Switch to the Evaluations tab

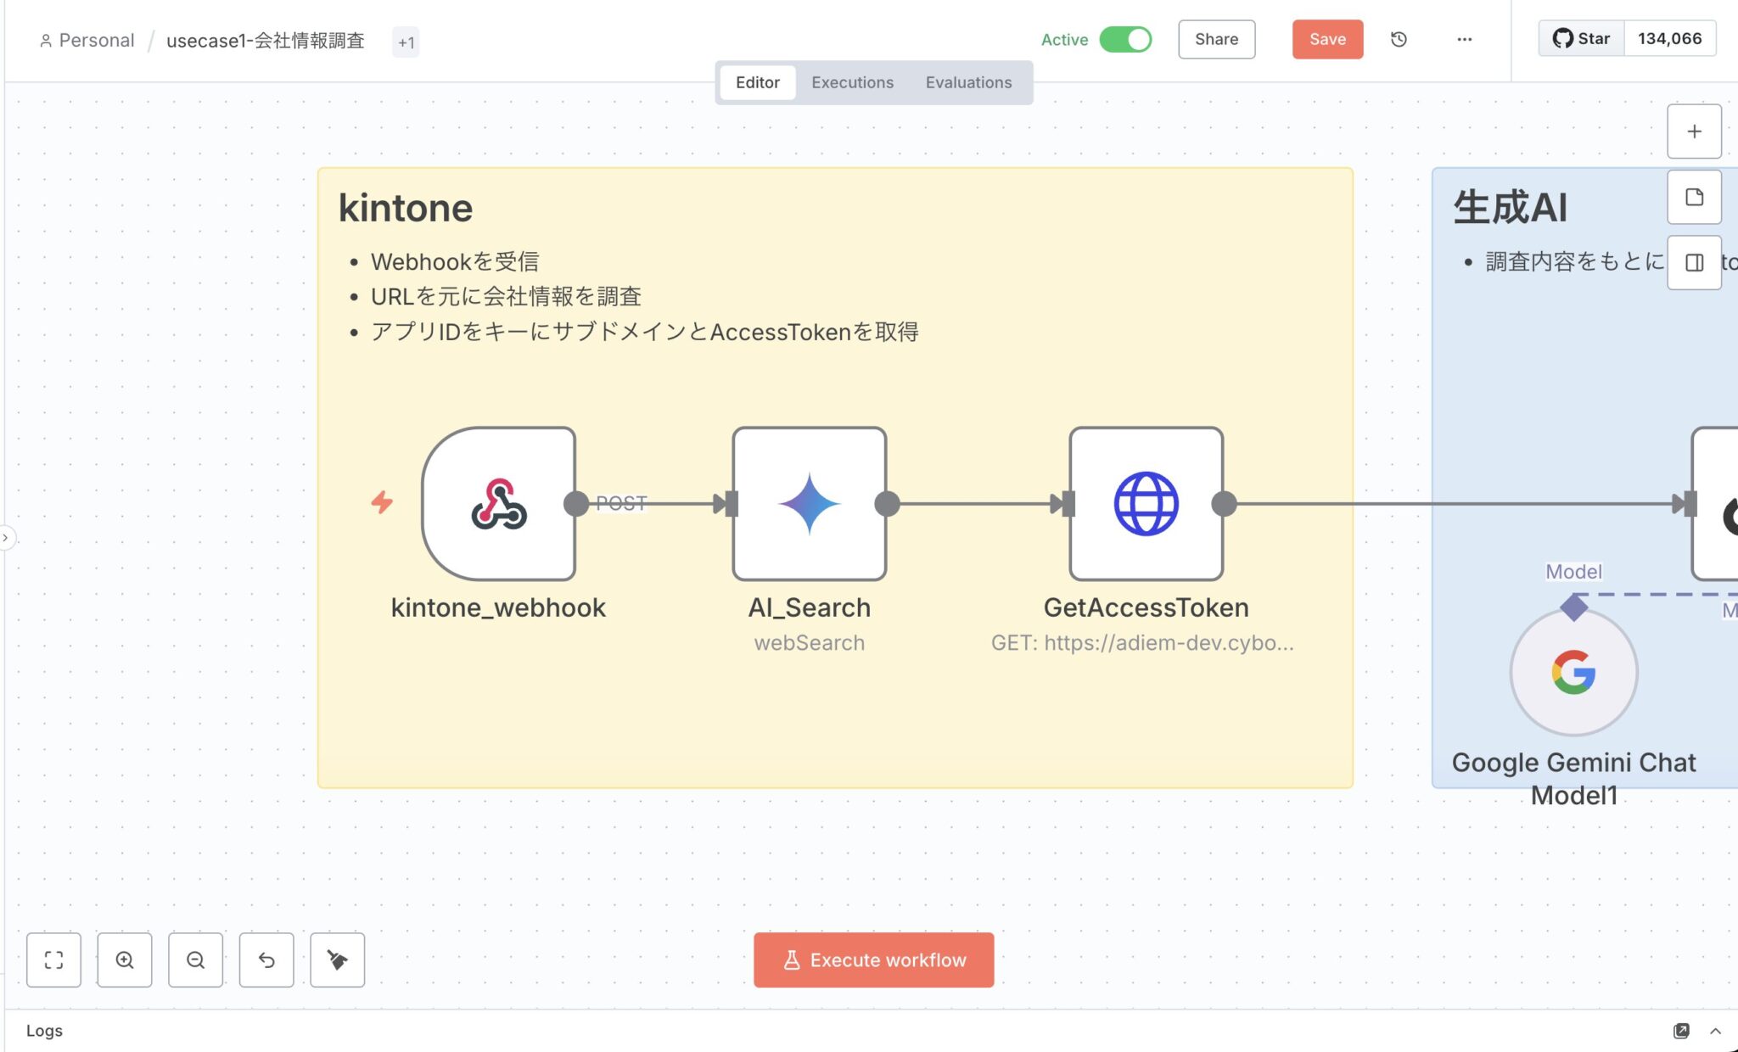[968, 82]
